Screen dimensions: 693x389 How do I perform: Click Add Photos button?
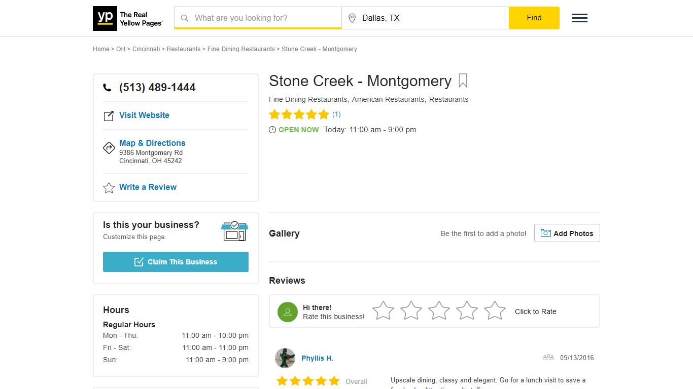pos(567,233)
